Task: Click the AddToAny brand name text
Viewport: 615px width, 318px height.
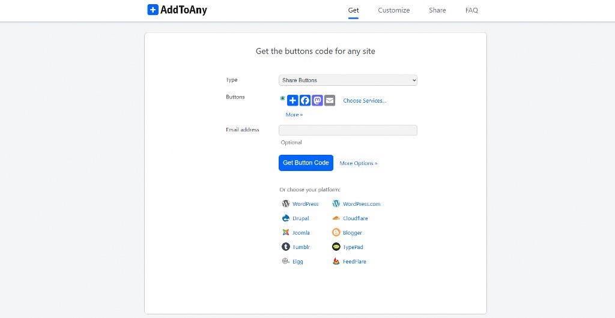Action: point(184,10)
